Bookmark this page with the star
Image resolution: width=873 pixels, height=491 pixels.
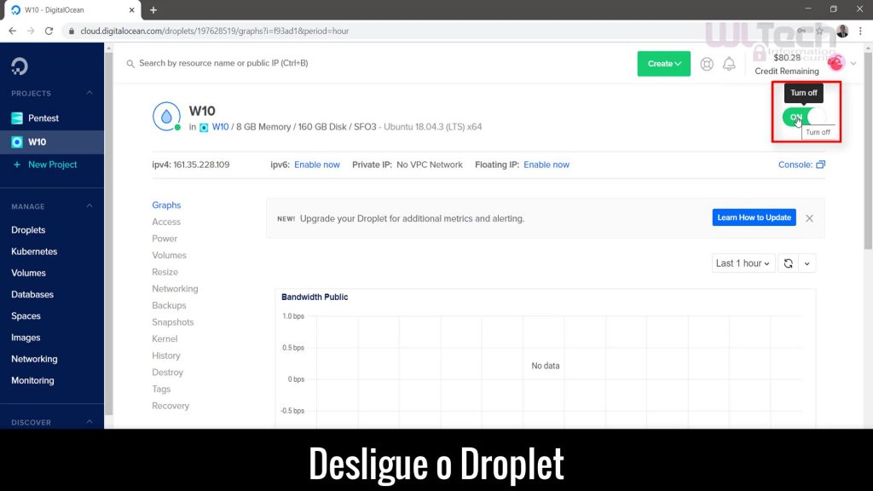819,32
